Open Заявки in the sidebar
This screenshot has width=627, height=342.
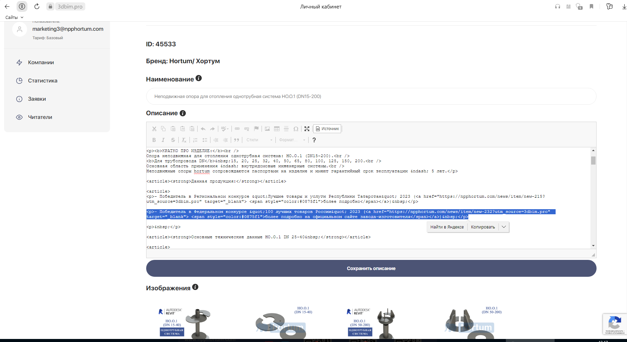(x=37, y=99)
